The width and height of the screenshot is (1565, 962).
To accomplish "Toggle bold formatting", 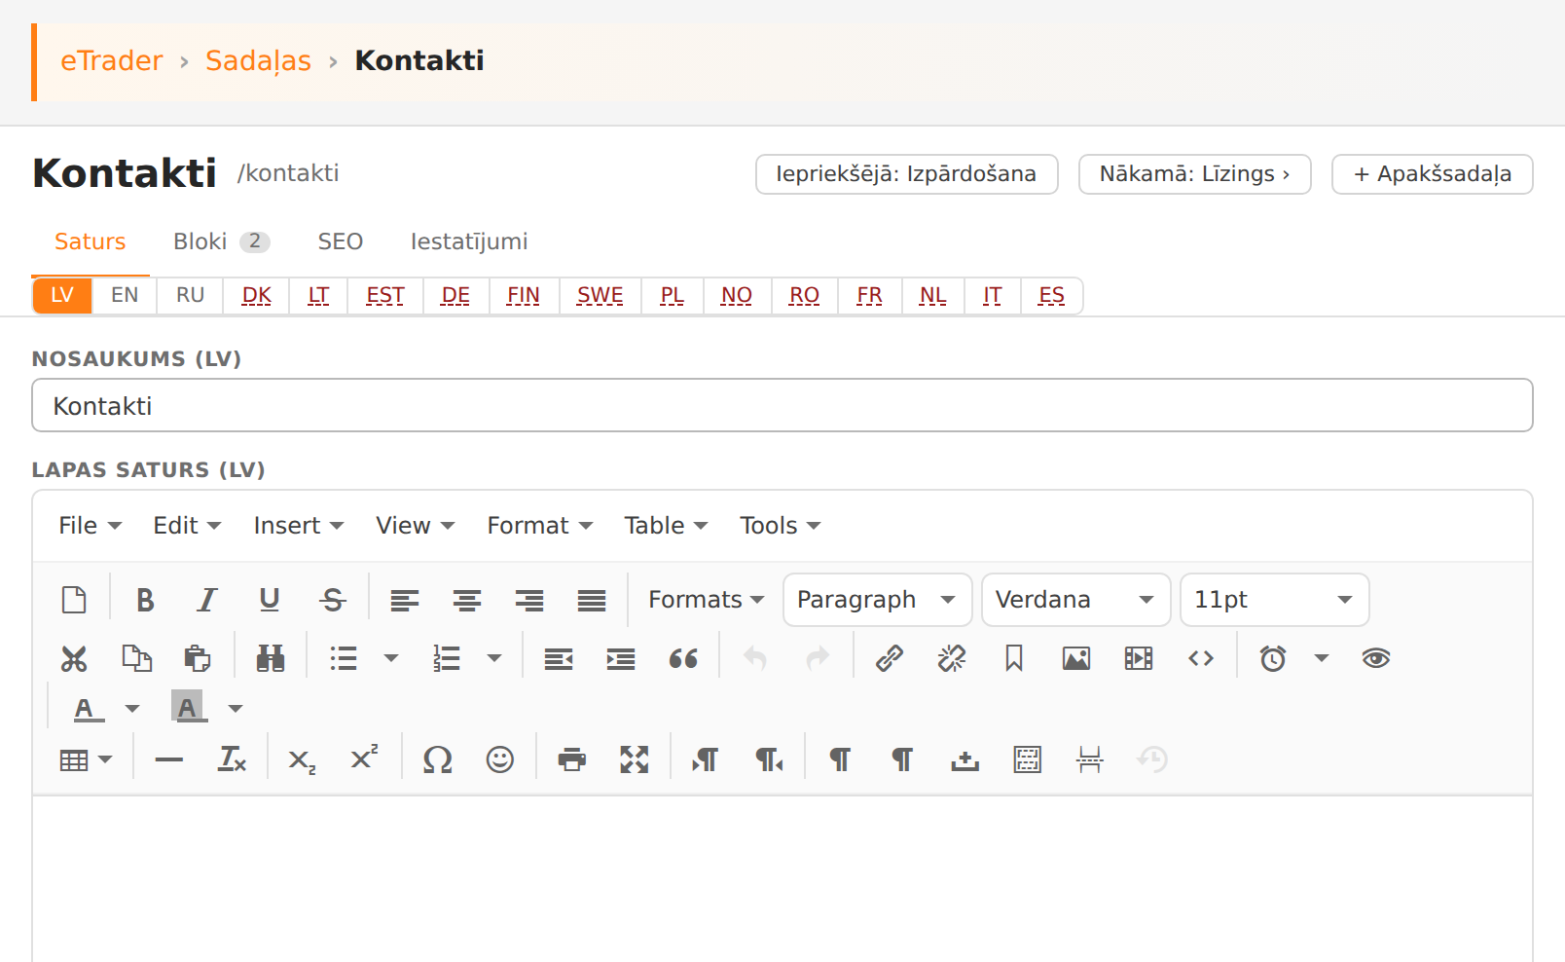I will 145,600.
